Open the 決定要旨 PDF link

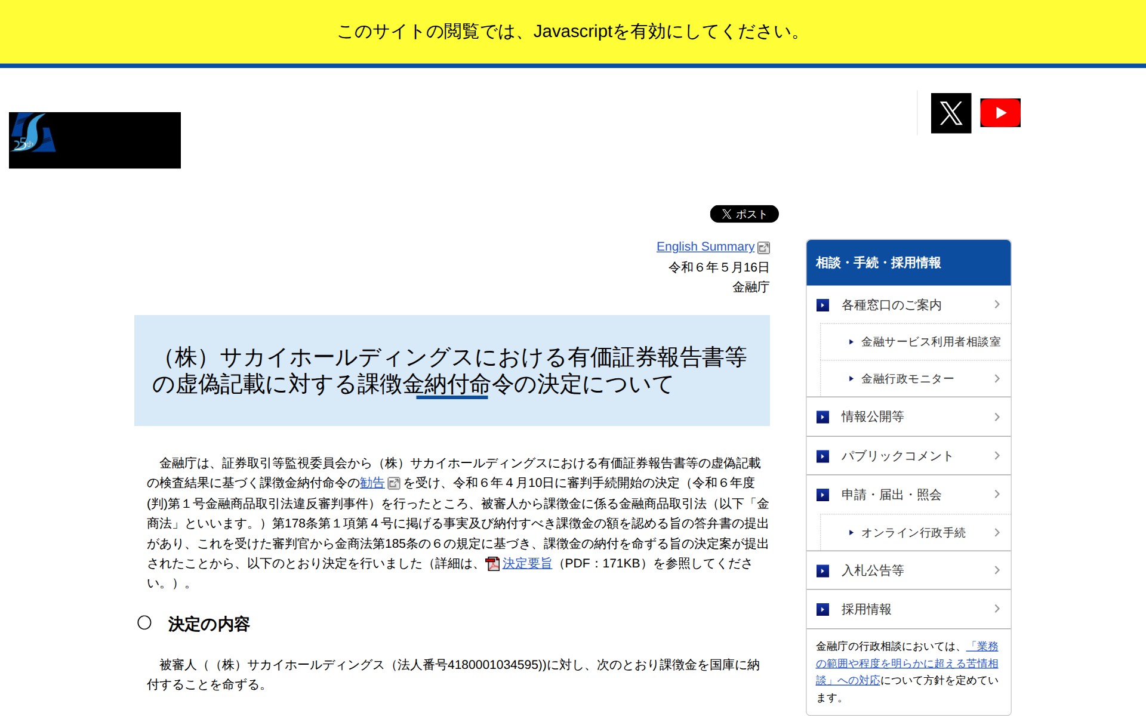[527, 563]
